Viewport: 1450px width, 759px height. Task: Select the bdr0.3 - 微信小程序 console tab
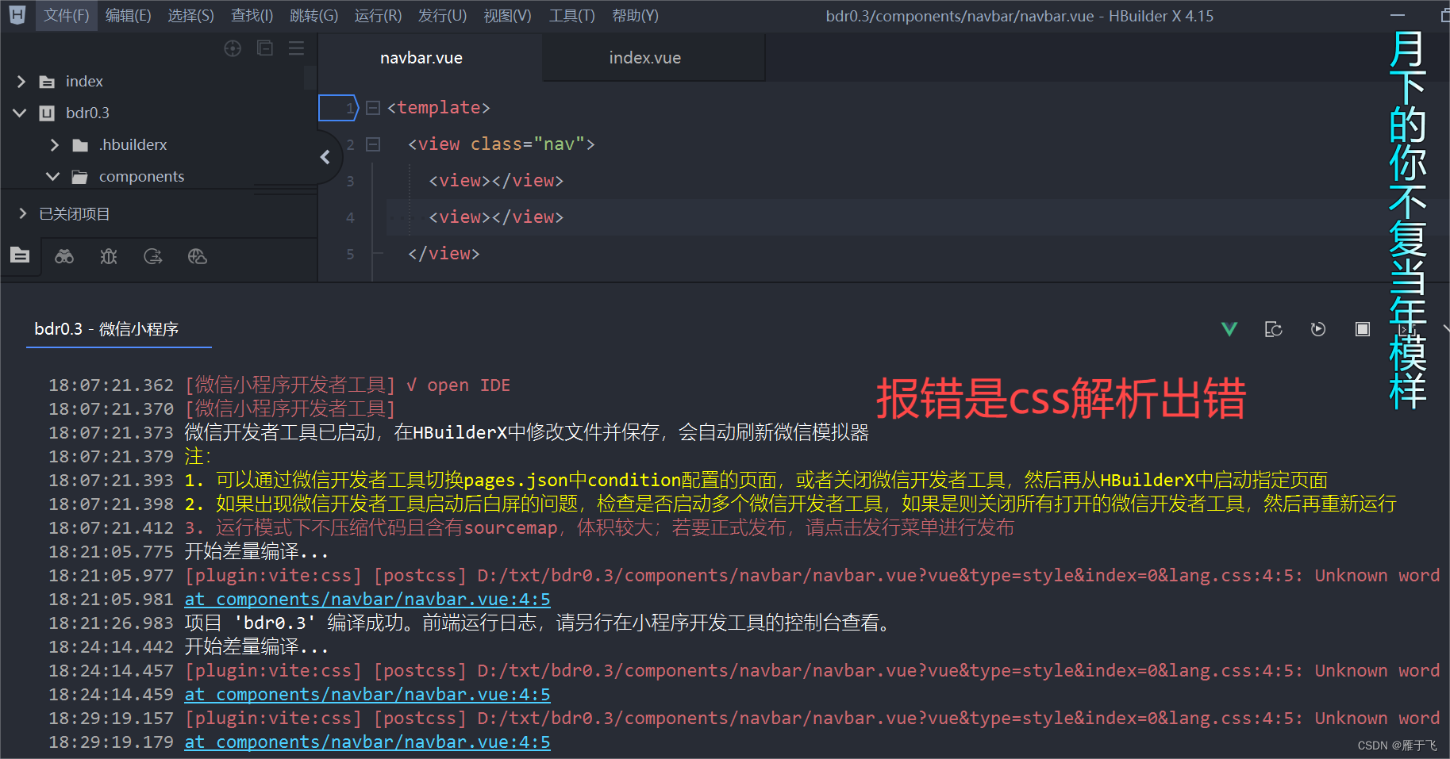coord(106,329)
